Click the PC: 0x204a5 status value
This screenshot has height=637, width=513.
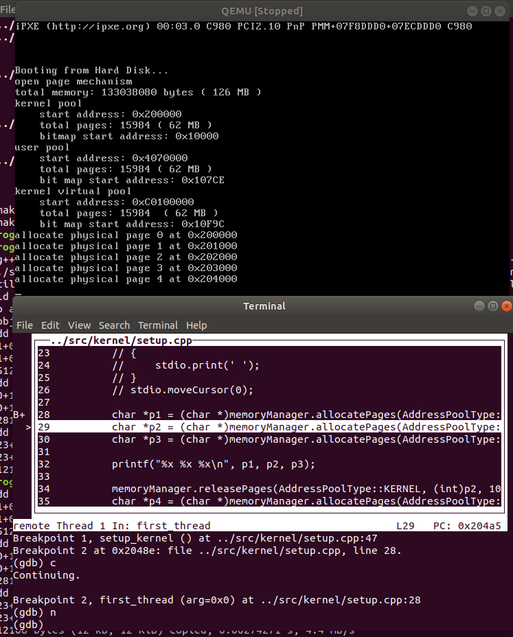click(x=467, y=526)
